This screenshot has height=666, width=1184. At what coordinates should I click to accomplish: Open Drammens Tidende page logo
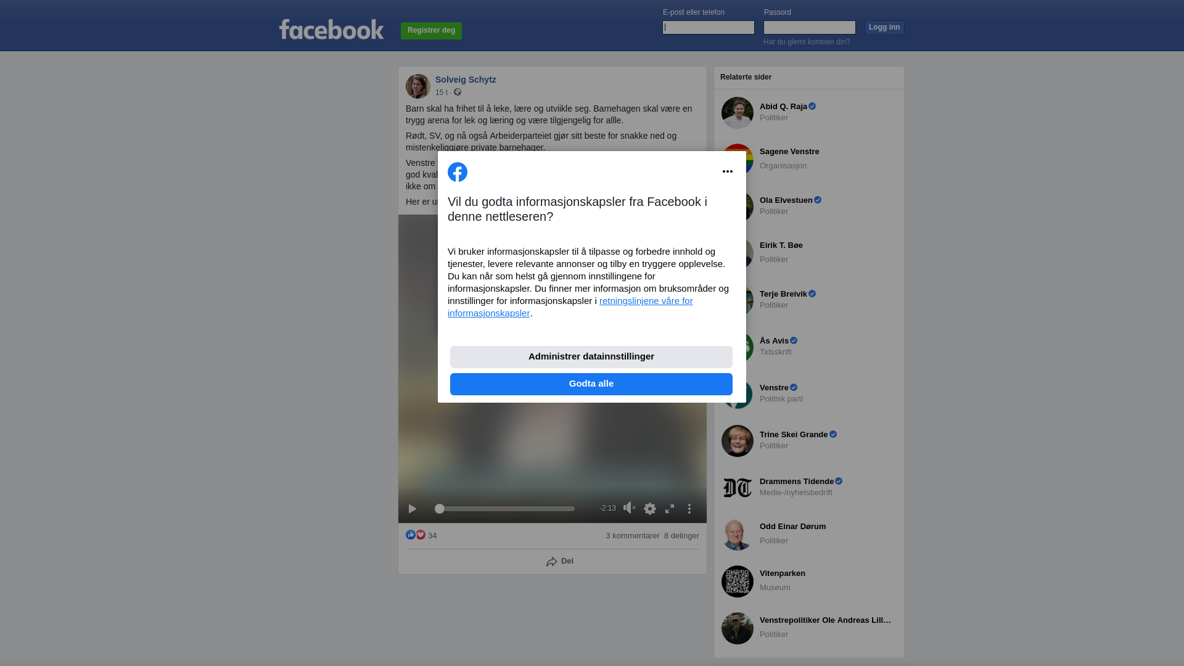pyautogui.click(x=738, y=488)
